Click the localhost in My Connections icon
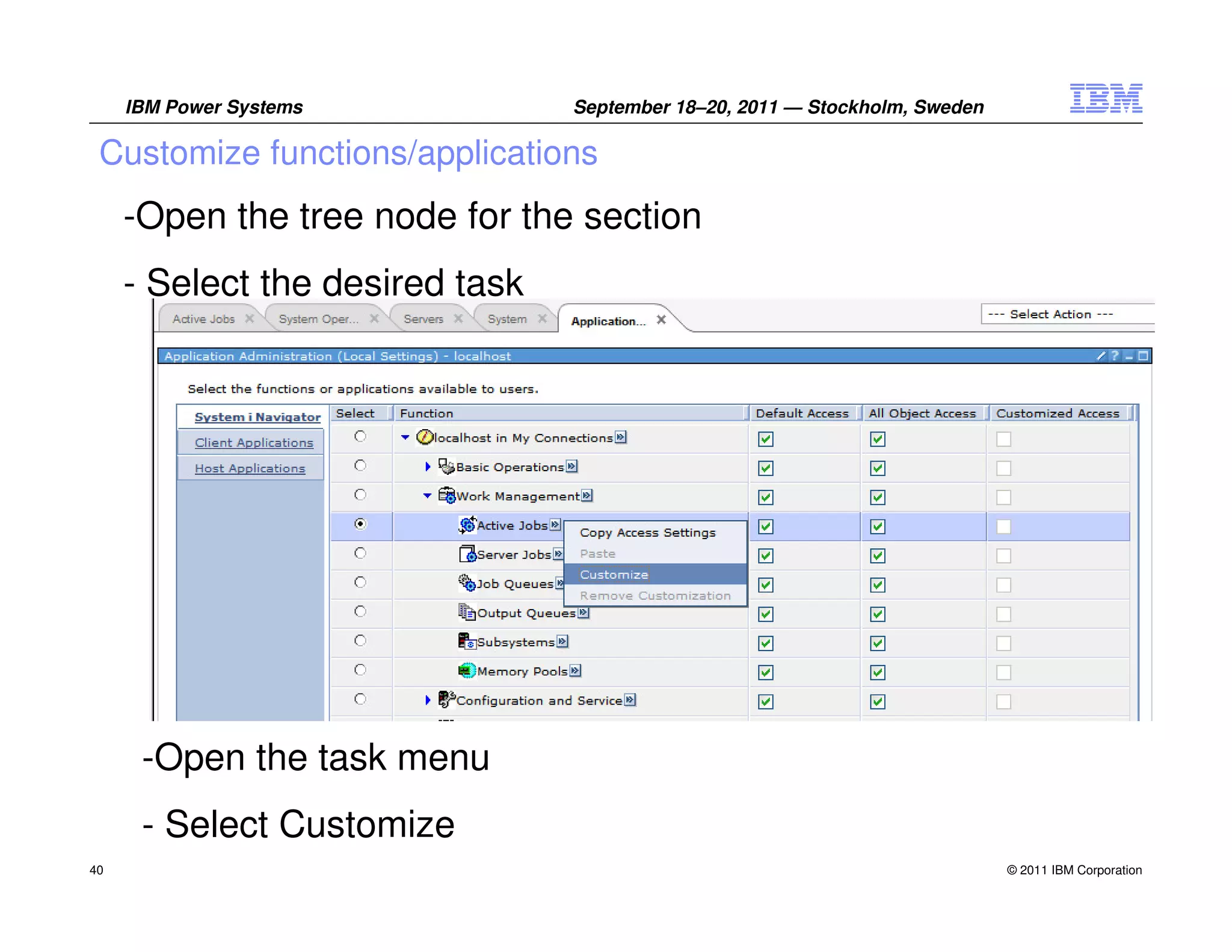Image resolution: width=1232 pixels, height=952 pixels. point(425,437)
